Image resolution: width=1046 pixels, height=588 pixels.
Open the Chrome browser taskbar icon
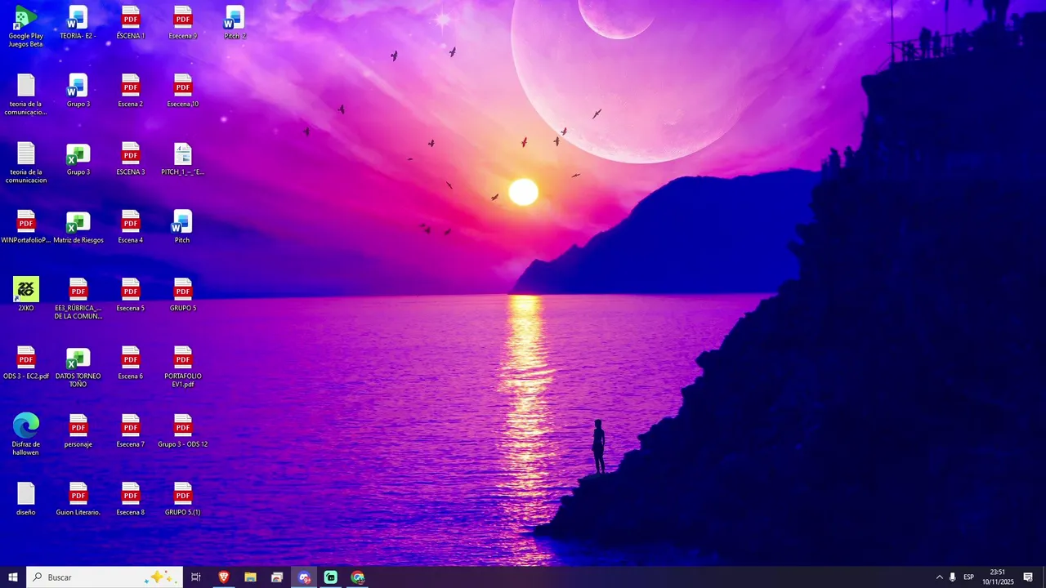coord(358,577)
